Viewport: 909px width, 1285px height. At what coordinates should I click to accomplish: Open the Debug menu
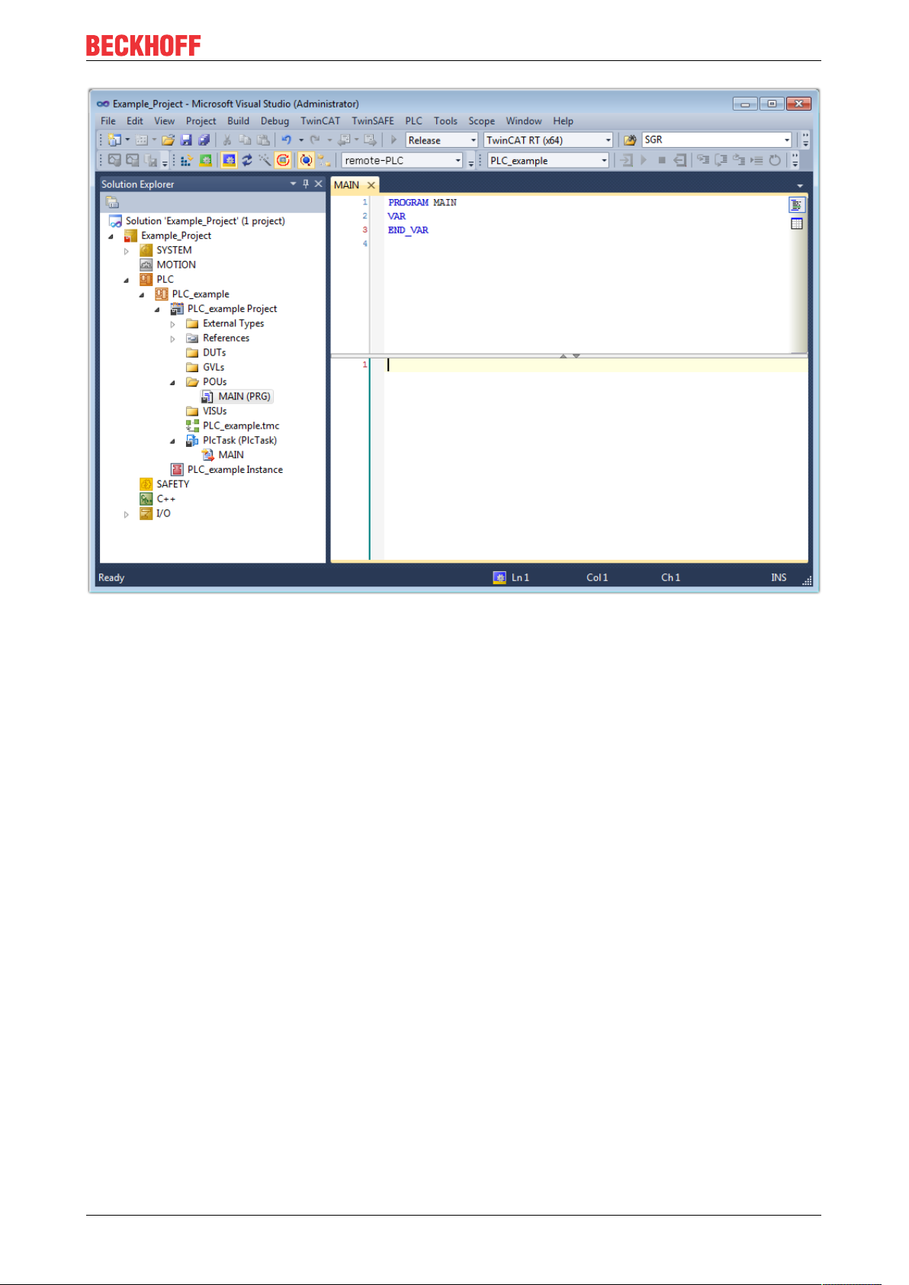pyautogui.click(x=275, y=120)
